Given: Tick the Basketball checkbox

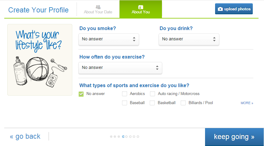Looking at the screenshot, I should (153, 103).
